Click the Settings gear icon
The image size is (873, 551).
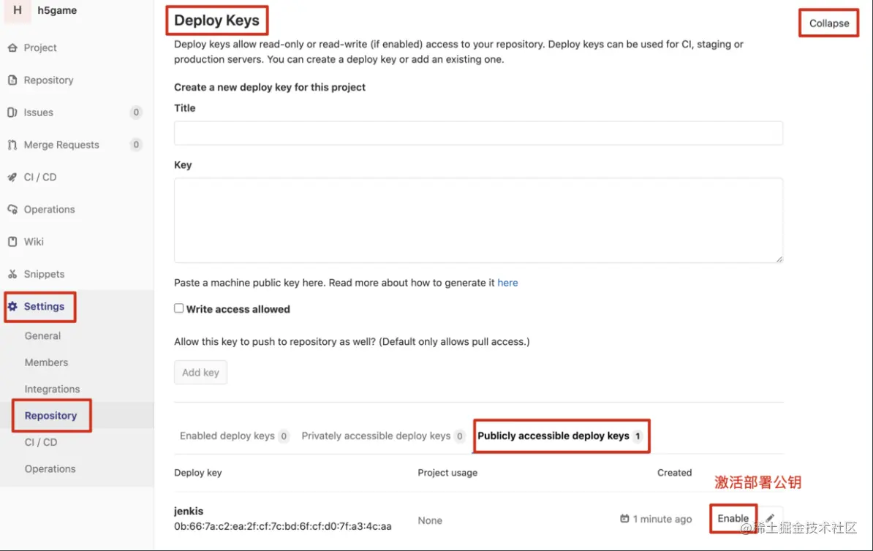pyautogui.click(x=12, y=306)
